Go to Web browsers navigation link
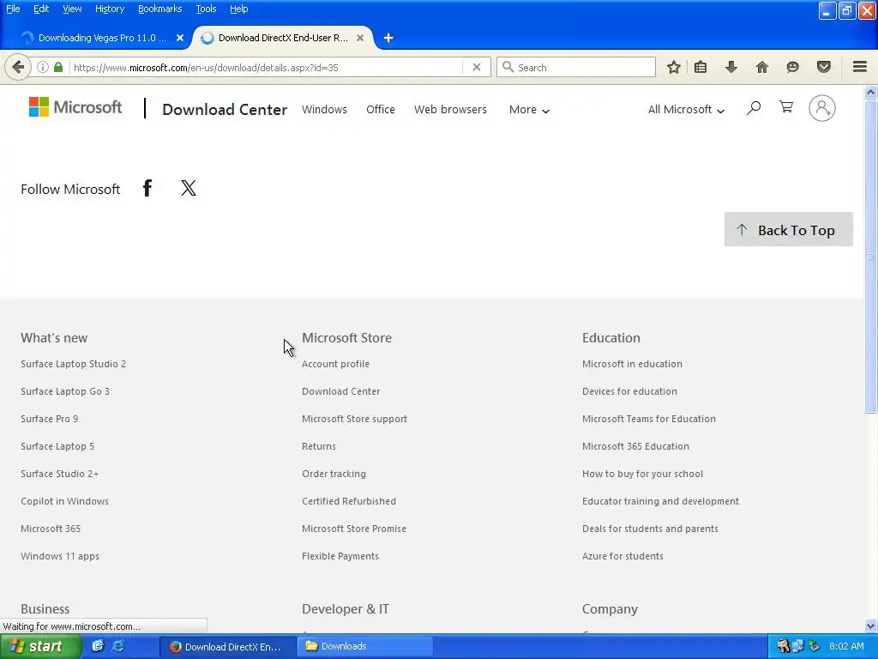Screen dimensions: 878x659 point(450,110)
